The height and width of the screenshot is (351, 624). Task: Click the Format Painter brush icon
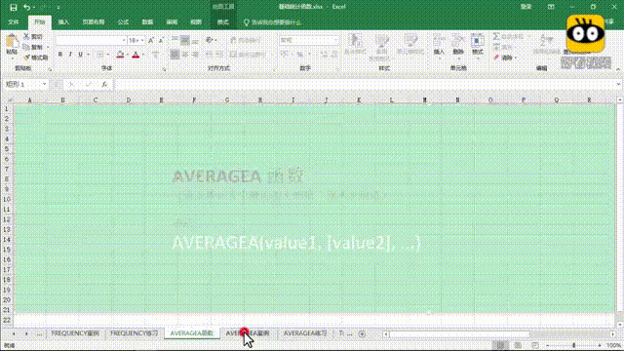pyautogui.click(x=26, y=58)
